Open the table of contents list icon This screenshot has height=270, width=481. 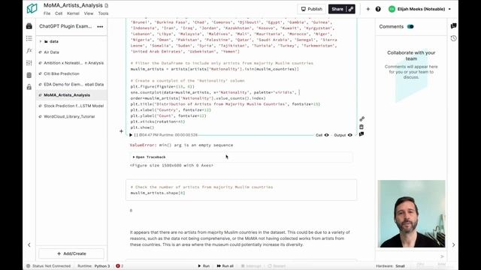[29, 38]
